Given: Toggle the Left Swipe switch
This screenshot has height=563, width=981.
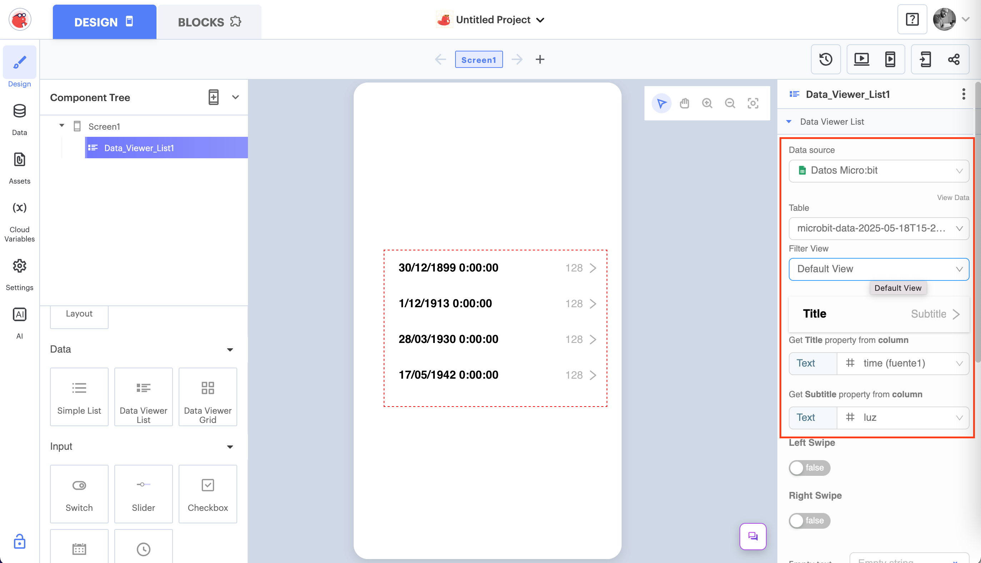Looking at the screenshot, I should pos(809,468).
